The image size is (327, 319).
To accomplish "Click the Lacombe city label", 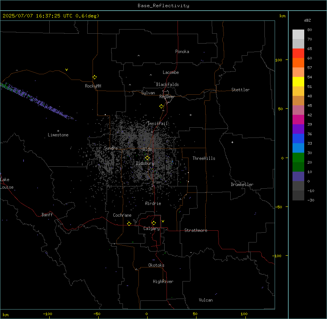I will point(171,72).
